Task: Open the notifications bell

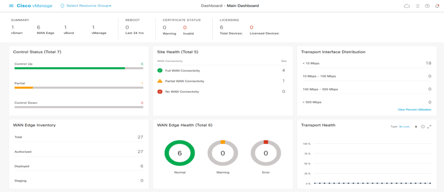Action: click(437, 6)
